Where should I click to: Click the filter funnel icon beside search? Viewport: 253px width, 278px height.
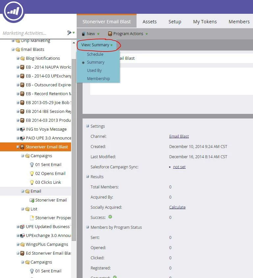coord(69,33)
